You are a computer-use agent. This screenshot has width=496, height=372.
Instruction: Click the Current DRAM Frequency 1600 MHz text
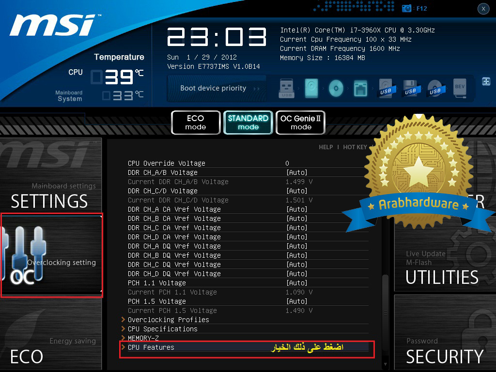pos(340,49)
